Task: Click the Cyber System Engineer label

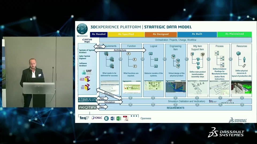Action: (85, 57)
